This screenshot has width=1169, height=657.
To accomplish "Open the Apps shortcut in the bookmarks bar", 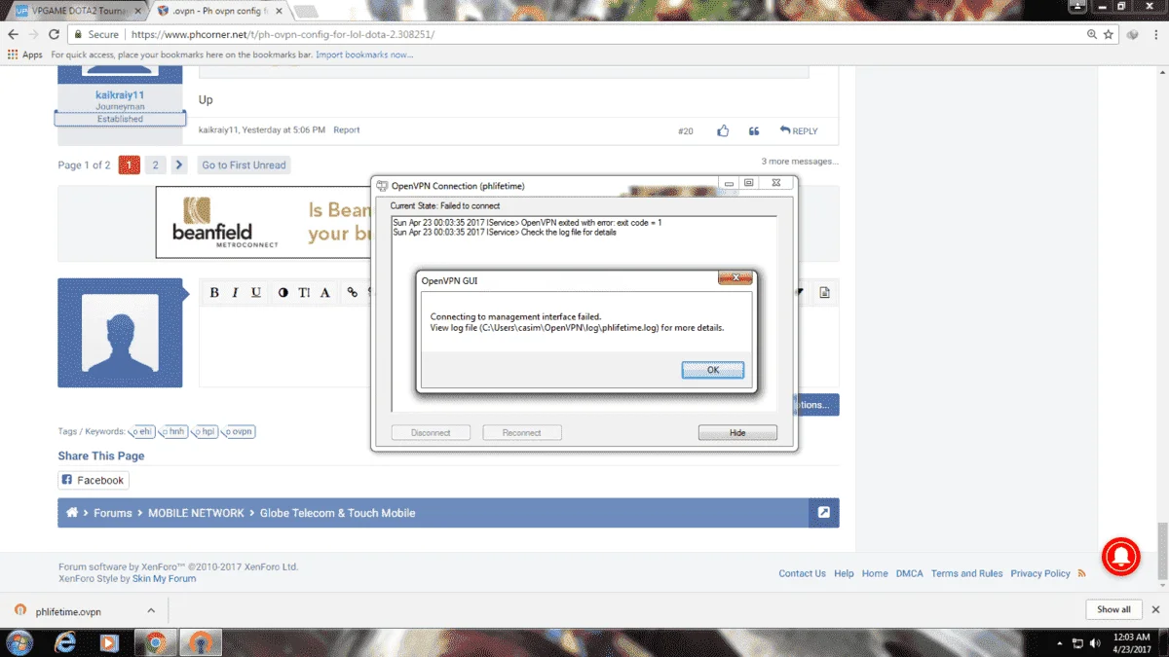I will pyautogui.click(x=25, y=55).
